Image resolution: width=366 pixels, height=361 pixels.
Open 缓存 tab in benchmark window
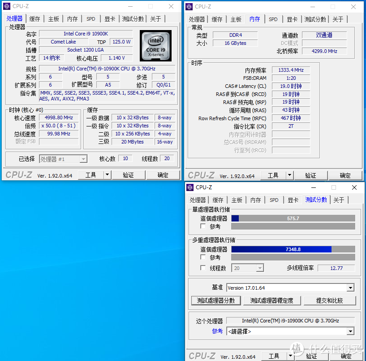tap(218, 200)
